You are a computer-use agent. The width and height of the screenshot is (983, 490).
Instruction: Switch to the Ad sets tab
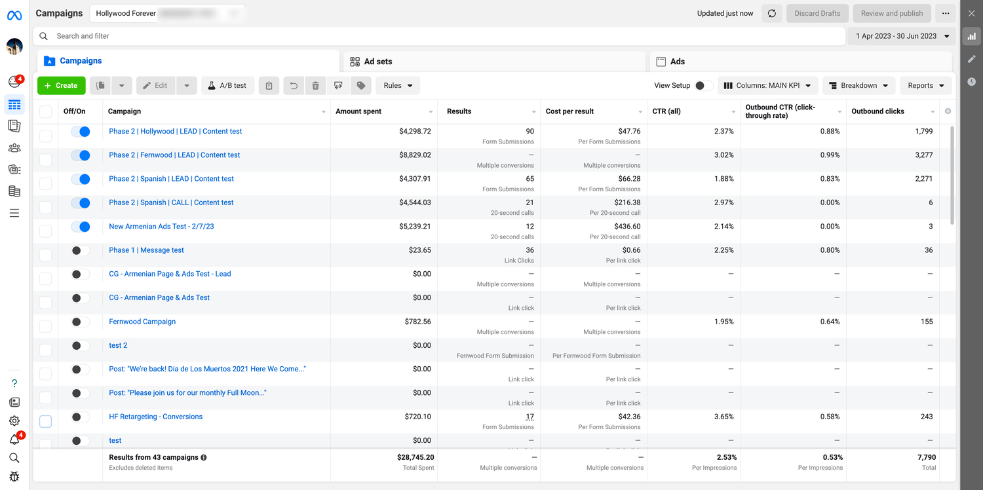point(494,62)
